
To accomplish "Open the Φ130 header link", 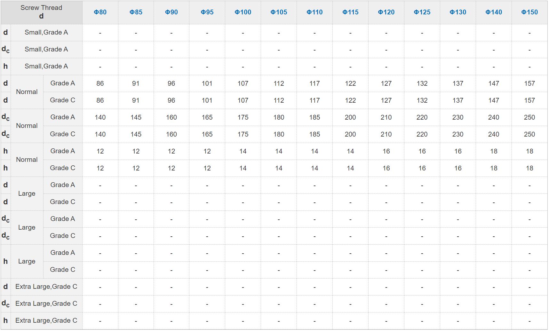I will pyautogui.click(x=458, y=12).
